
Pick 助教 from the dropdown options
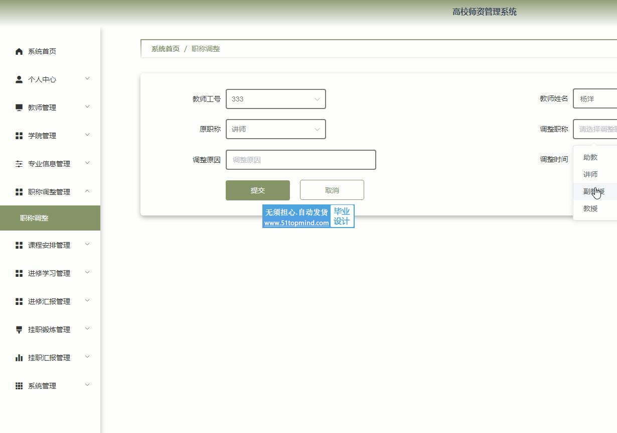590,157
